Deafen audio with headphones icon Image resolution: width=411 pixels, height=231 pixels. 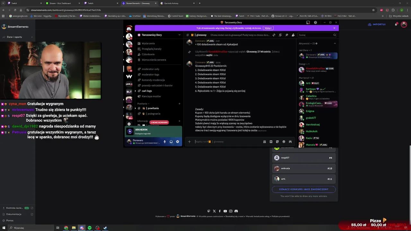point(171,141)
